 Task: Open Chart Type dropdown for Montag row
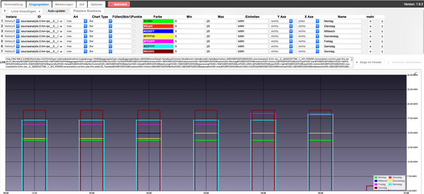[x=100, y=21]
